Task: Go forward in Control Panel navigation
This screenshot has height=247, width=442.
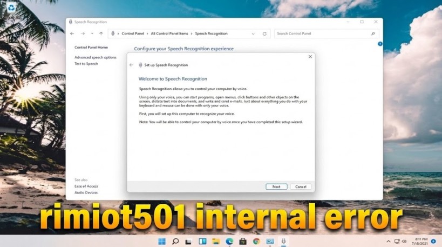Action: [x=83, y=34]
